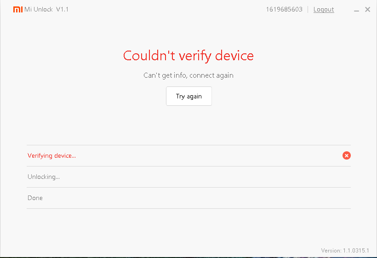Click the Can't get info message
Screen dimensions: 377x258
coord(188,75)
